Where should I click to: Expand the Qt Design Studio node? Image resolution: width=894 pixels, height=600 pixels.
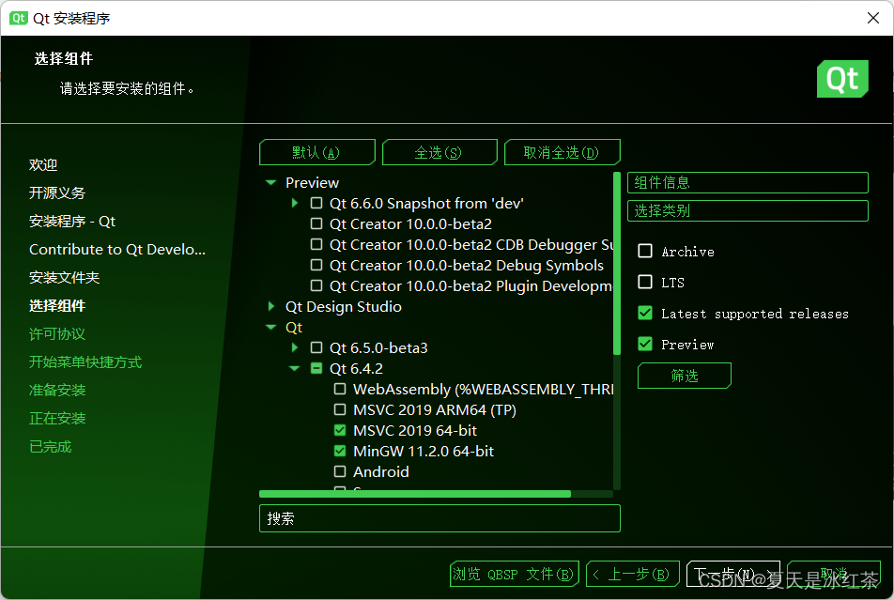(x=270, y=306)
